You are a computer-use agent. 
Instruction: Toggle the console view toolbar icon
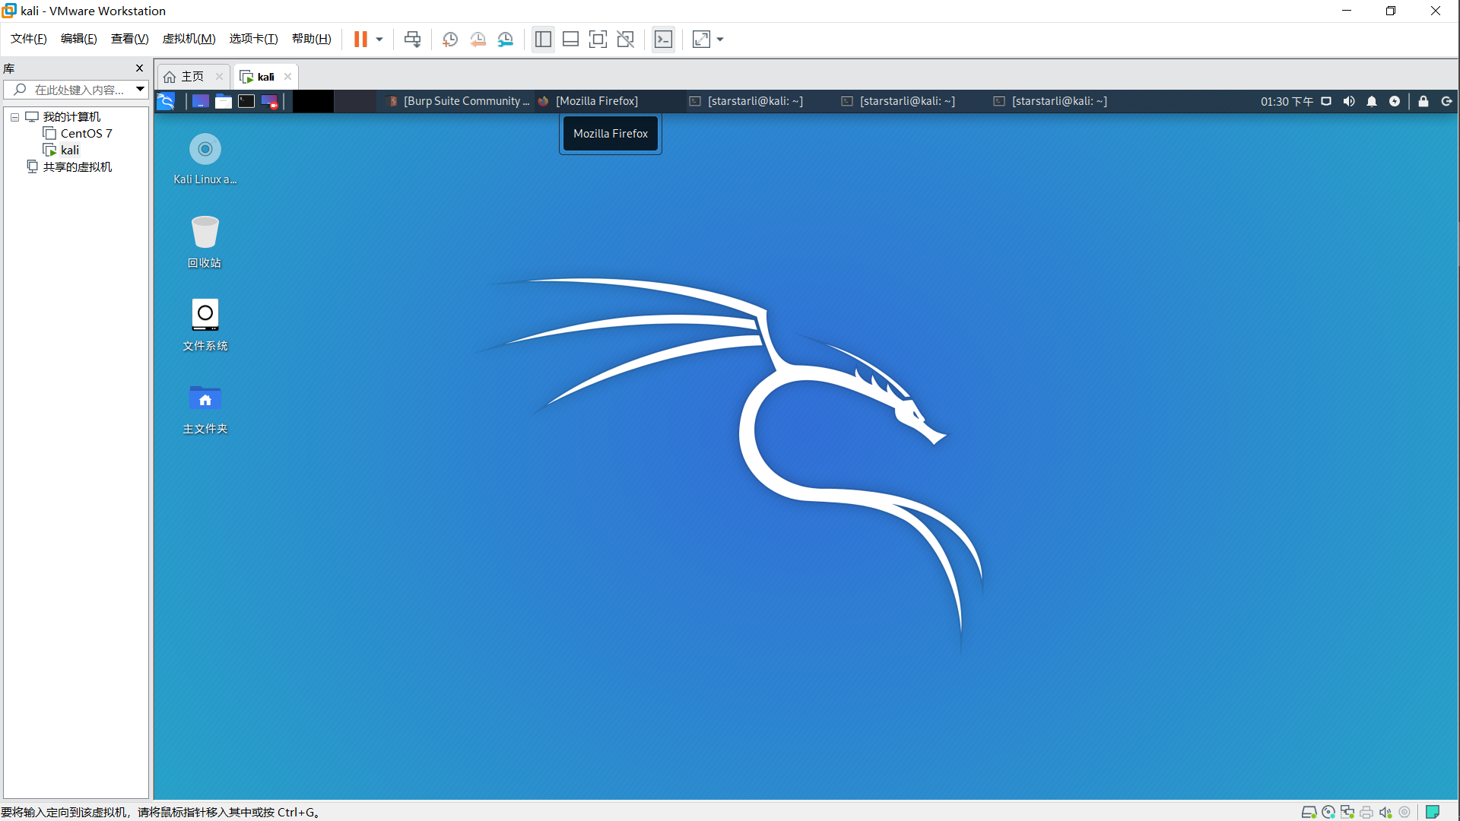coord(663,40)
